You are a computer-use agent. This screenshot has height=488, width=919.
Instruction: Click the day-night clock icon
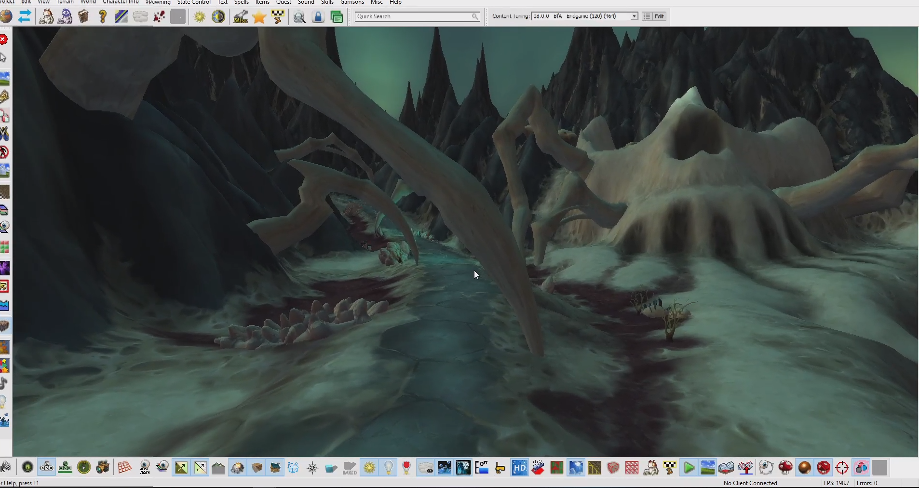click(218, 16)
